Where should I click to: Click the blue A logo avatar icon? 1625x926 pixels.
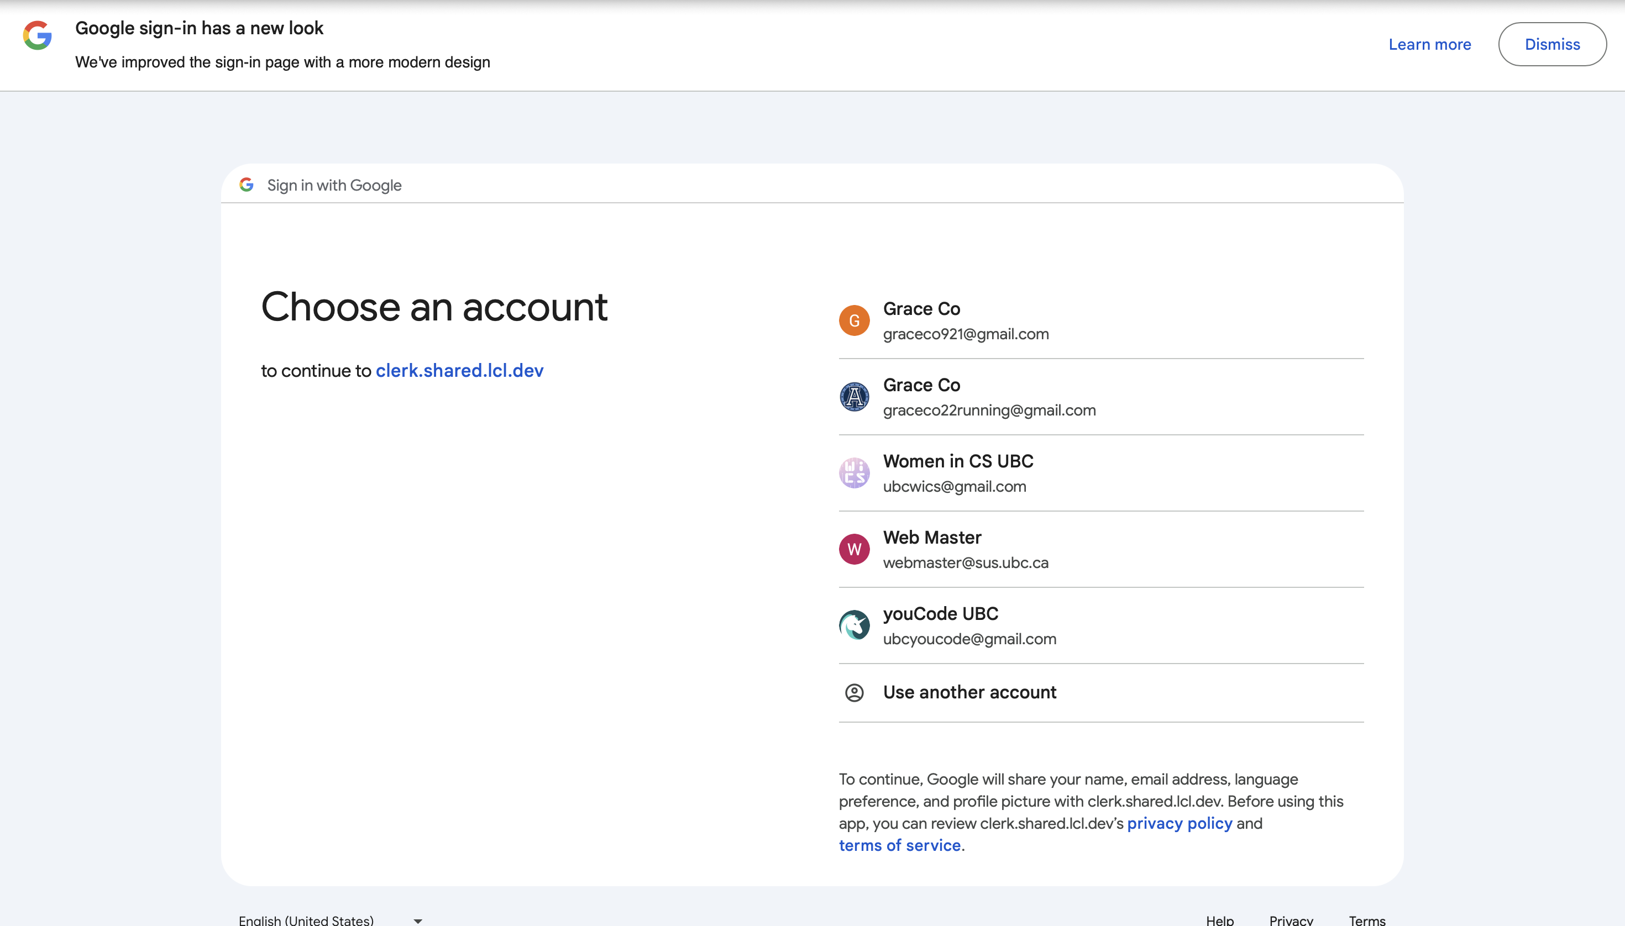point(854,397)
